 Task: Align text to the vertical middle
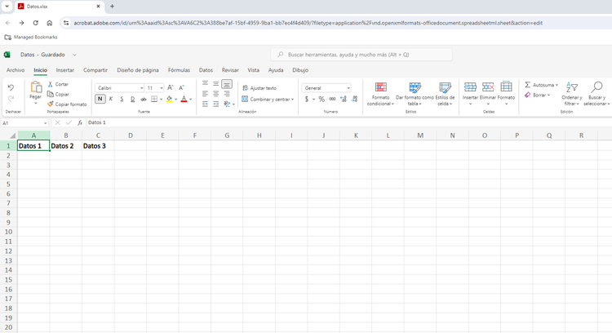click(x=216, y=83)
